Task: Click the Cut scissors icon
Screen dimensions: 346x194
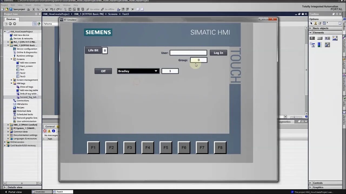Action: point(34,9)
